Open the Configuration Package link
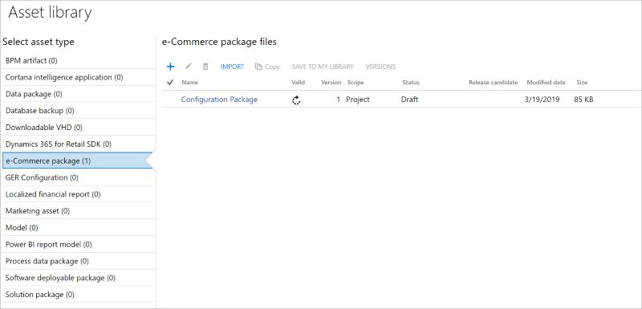642x309 pixels. [219, 99]
